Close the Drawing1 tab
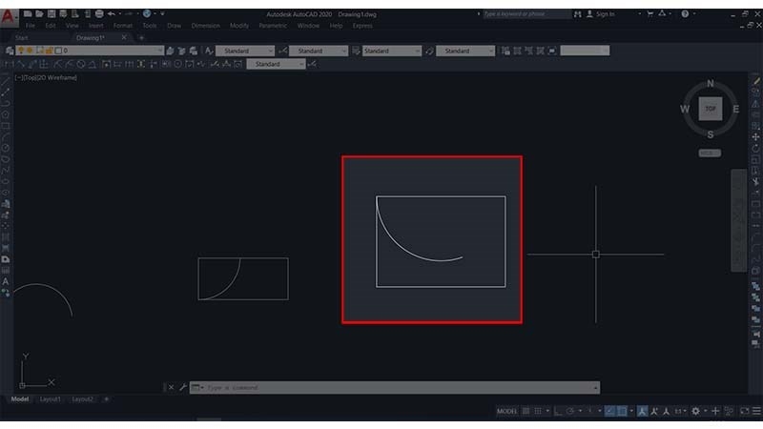763x429 pixels. pos(124,37)
